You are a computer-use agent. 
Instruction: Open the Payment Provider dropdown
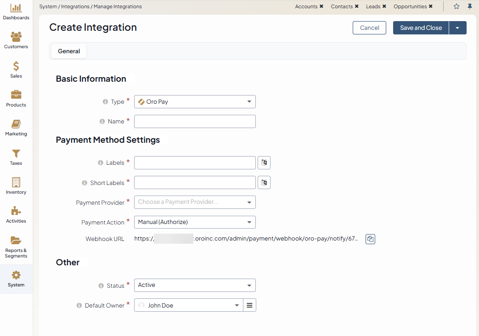coord(195,202)
